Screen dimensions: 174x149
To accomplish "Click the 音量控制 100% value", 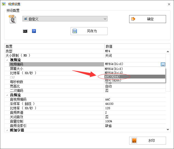I will (109, 121).
